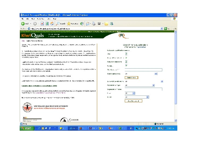The height and width of the screenshot is (147, 197).
Task: Click the page icon beside address URL
Action: 29,29
